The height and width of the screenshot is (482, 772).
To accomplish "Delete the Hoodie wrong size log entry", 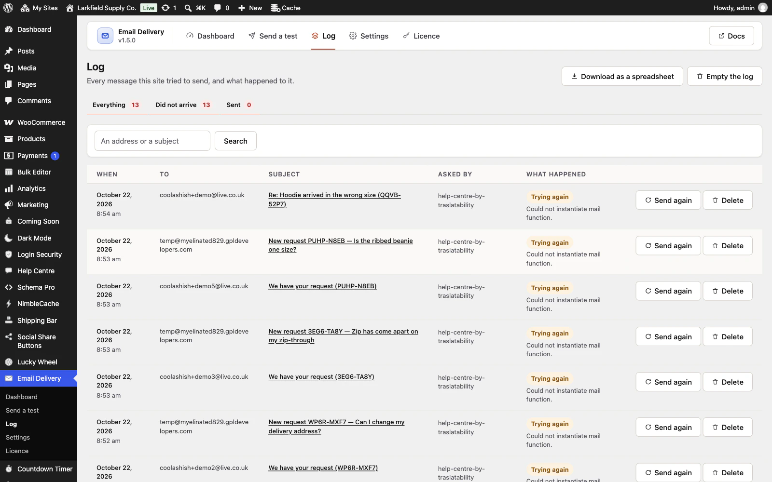I will (x=728, y=200).
